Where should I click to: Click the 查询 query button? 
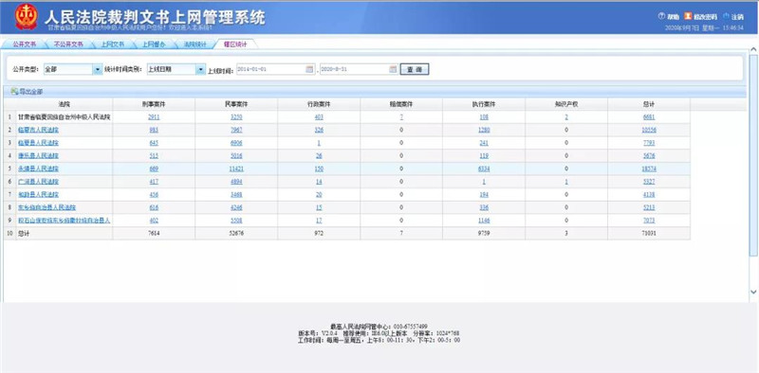[415, 69]
